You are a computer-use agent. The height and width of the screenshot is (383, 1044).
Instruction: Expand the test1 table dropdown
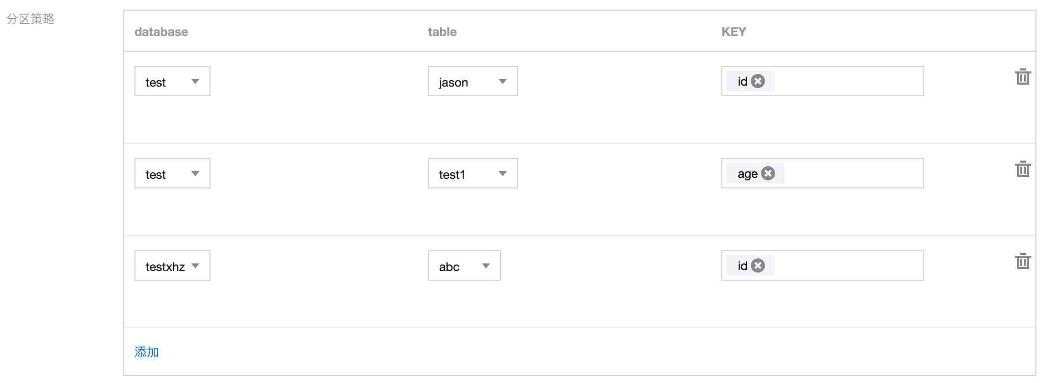(x=473, y=173)
